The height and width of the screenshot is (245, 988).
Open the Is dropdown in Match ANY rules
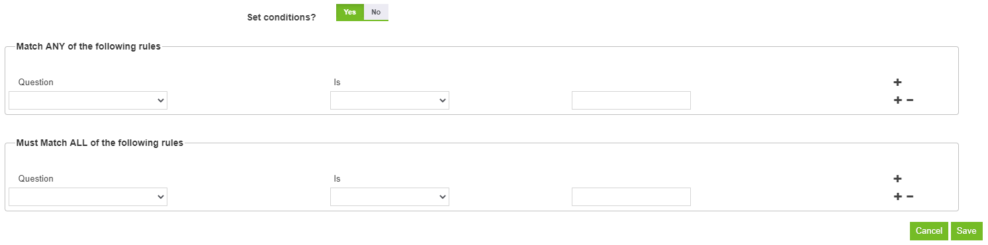pyautogui.click(x=390, y=100)
